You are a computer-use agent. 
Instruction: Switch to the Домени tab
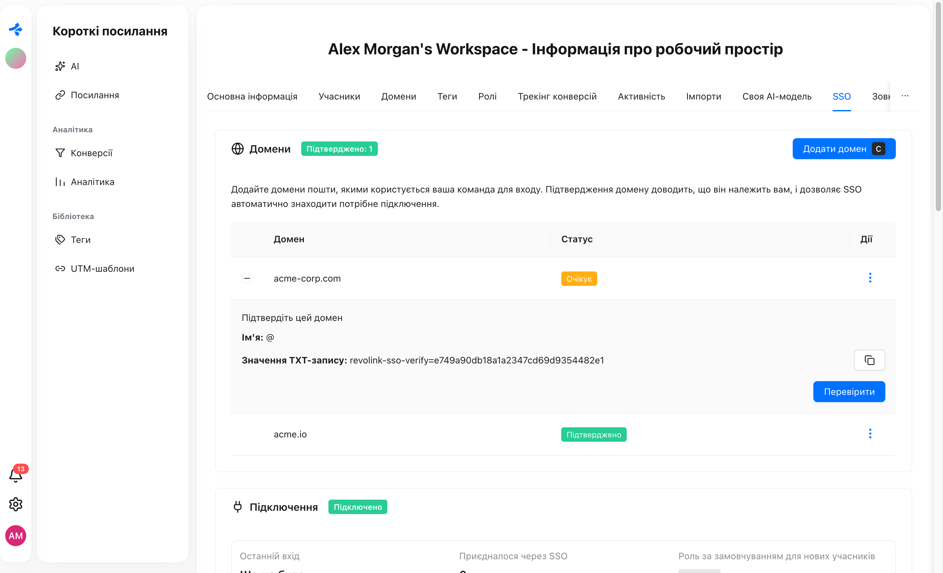click(x=398, y=97)
